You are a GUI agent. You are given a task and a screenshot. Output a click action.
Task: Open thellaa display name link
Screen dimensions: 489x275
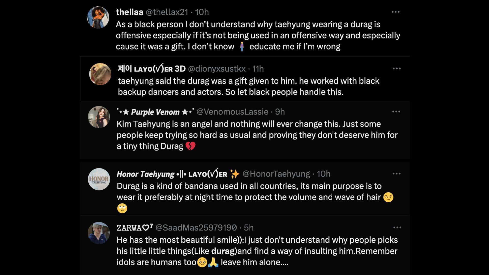(x=129, y=12)
